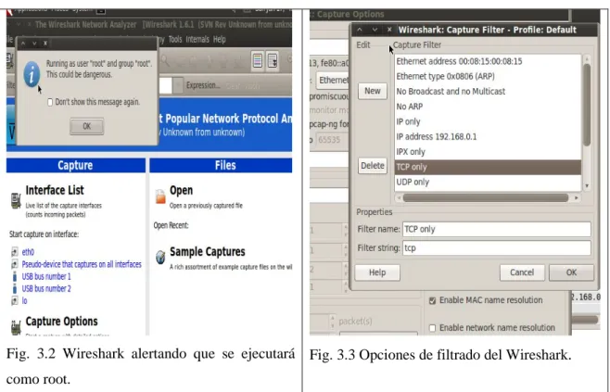Select the highlighted "TCP only" filter
Screen dimensions: 610x392
[488, 167]
